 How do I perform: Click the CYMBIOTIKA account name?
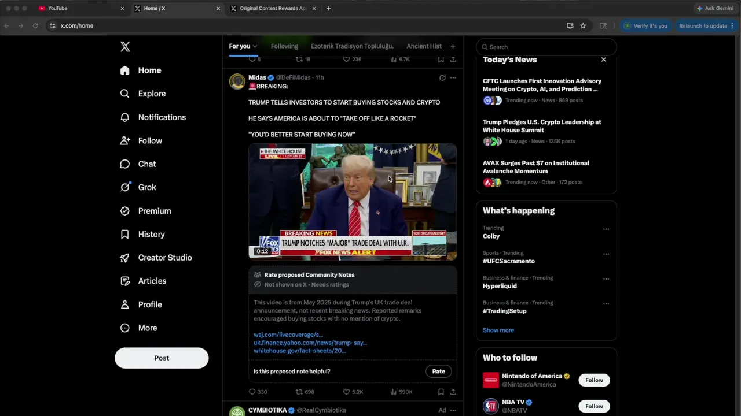(x=267, y=410)
